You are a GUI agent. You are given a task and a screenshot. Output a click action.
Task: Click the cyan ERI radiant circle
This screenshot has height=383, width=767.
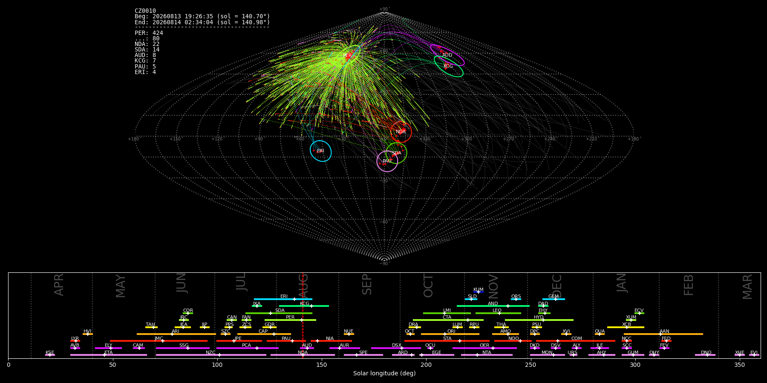tap(321, 151)
